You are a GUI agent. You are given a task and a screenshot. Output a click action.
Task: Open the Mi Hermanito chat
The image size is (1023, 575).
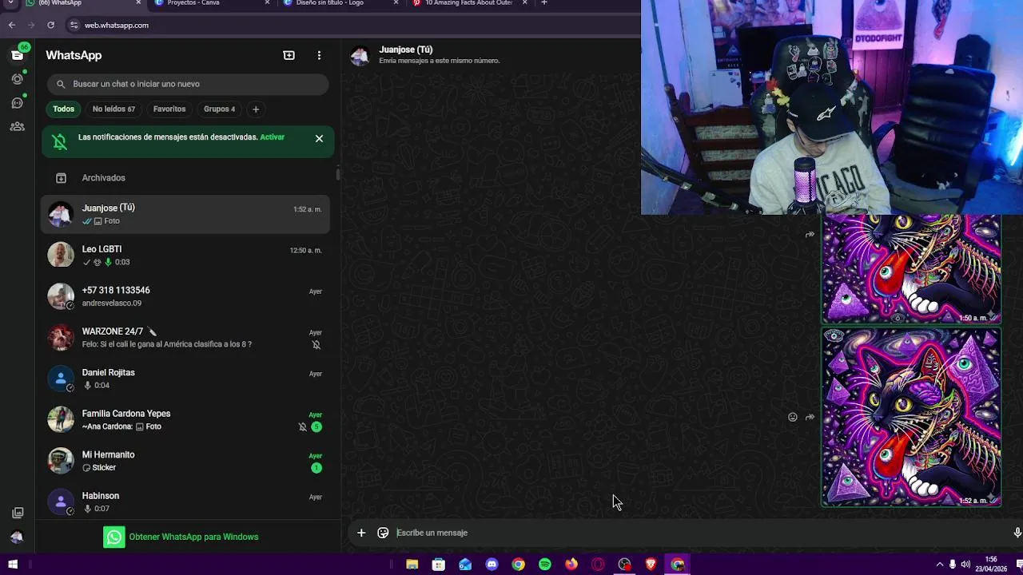[185, 461]
